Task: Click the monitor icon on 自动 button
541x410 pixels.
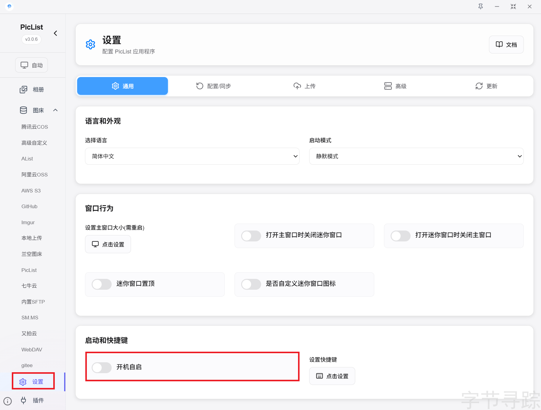Action: 25,65
